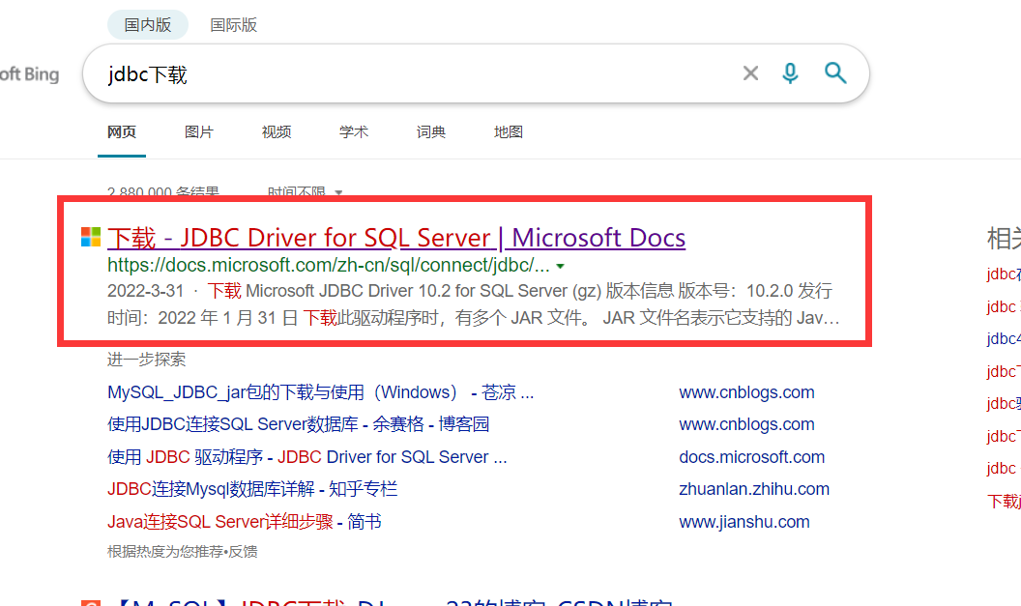This screenshot has height=606, width=1021.
Task: Click the magnifier icon to search
Action: point(834,72)
